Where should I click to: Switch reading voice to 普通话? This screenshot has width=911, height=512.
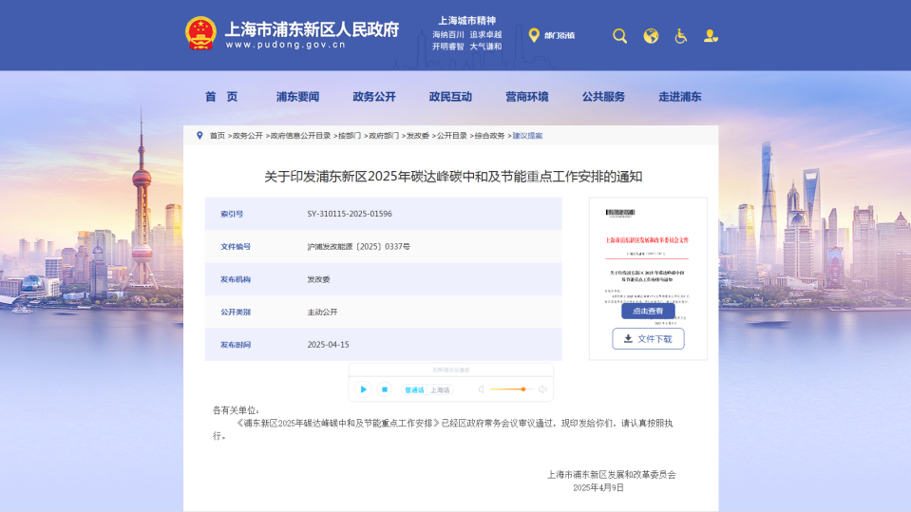pyautogui.click(x=414, y=390)
